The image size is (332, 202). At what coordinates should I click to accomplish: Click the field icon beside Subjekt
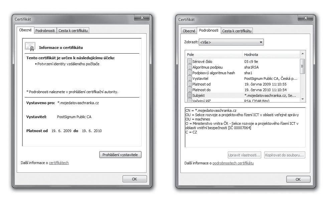pos(189,95)
